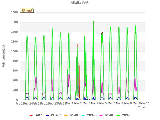
Task: Click the Mar 10 x-axis tick label
Action: pos(145,103)
